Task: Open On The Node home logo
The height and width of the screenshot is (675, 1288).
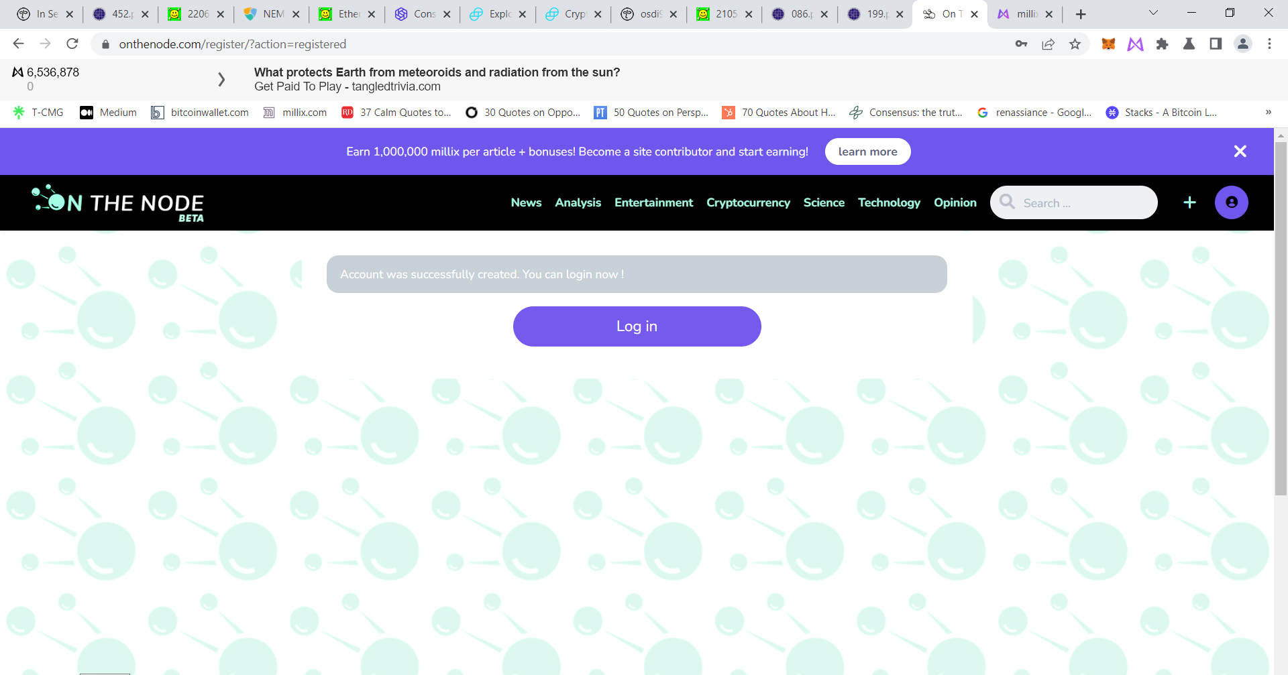Action: click(x=118, y=202)
